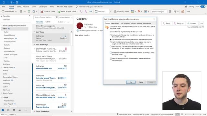This screenshot has height=116, width=207.
Task: Click Mark as Not Spam
Action: [x=67, y=12]
